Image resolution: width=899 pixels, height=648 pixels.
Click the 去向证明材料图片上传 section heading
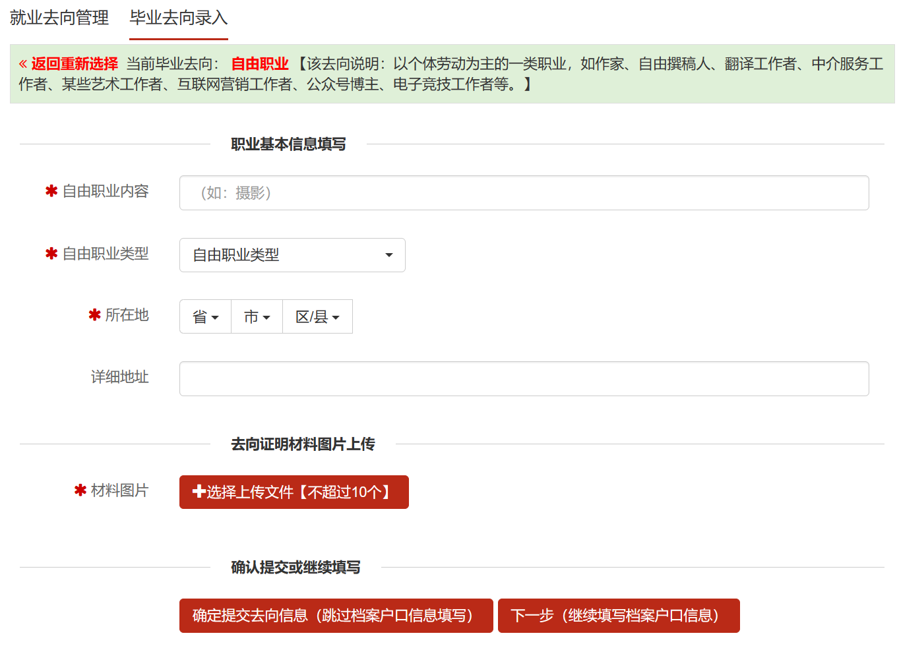click(x=303, y=444)
